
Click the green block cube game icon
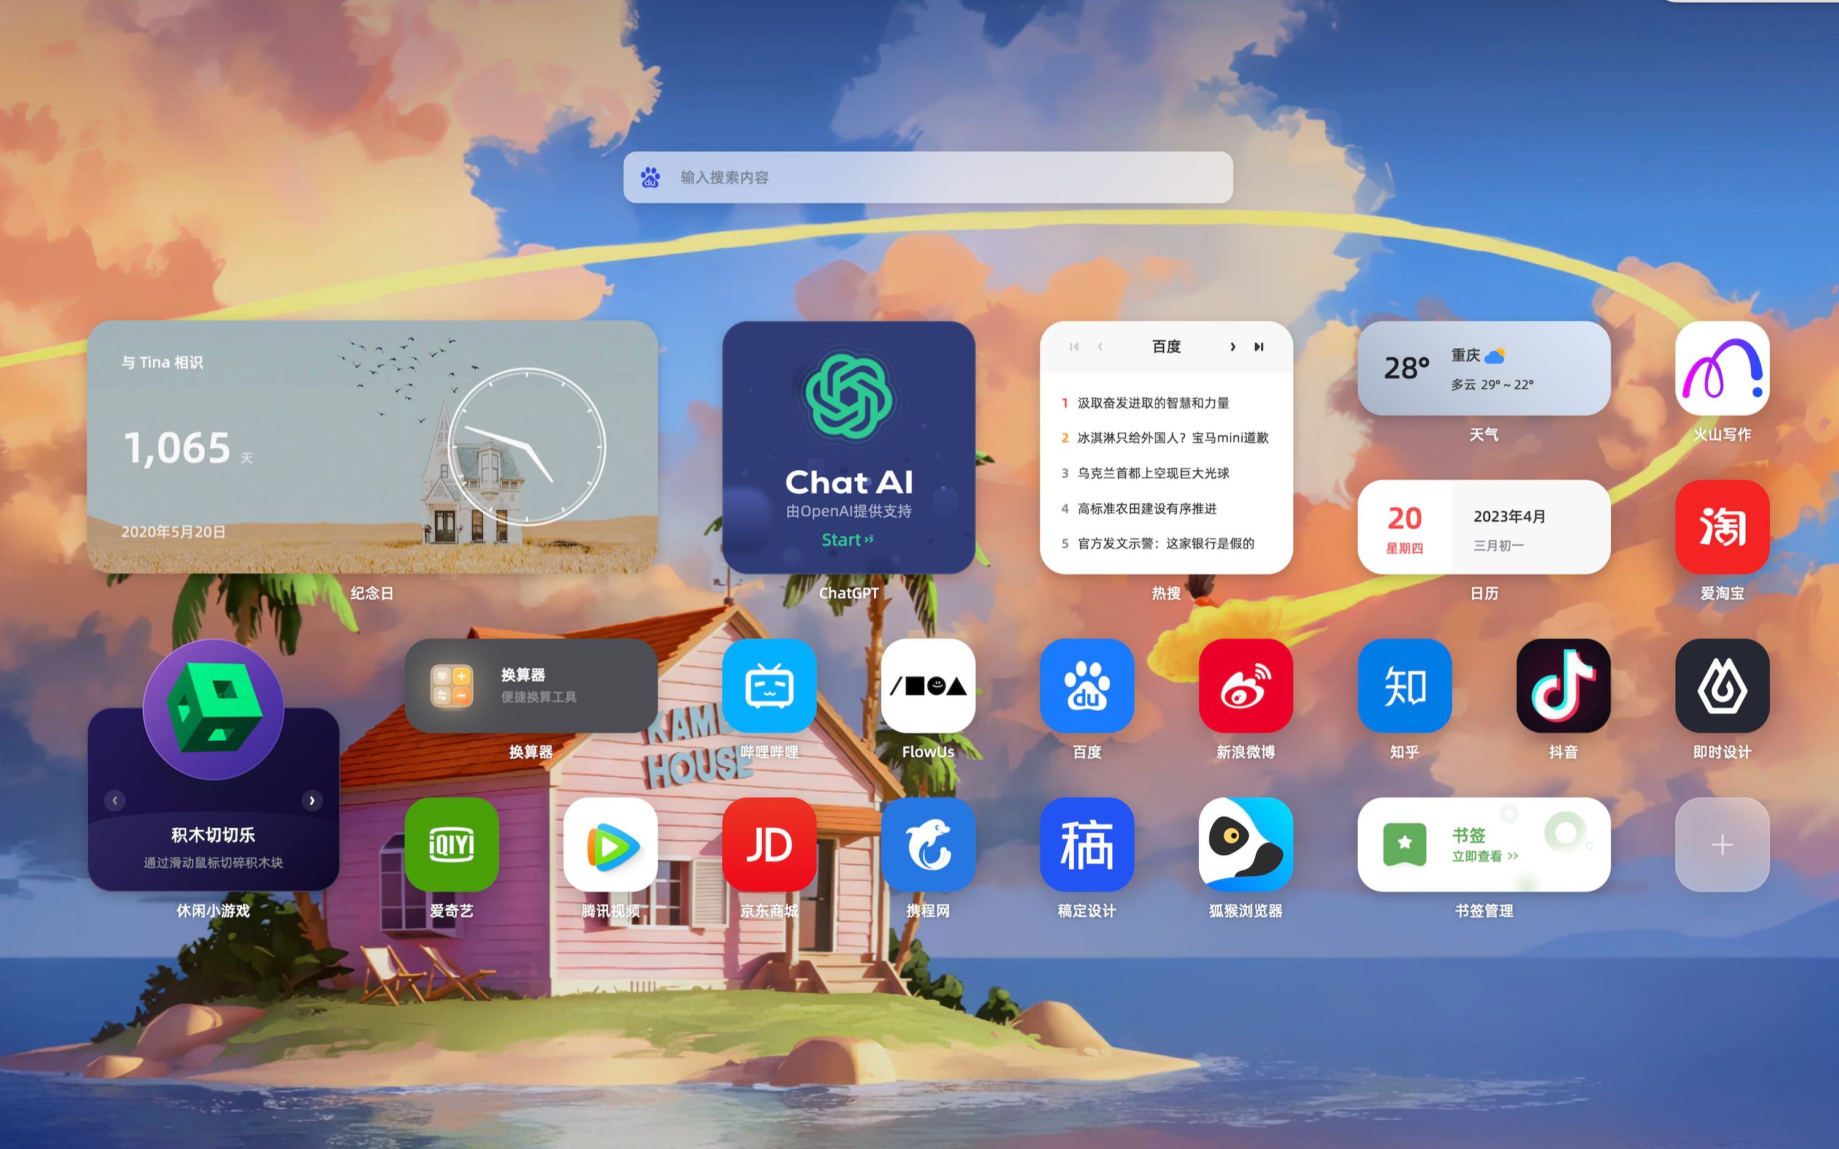pos(213,709)
